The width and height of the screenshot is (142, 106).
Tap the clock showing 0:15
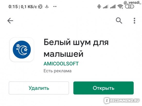pyautogui.click(x=13, y=7)
